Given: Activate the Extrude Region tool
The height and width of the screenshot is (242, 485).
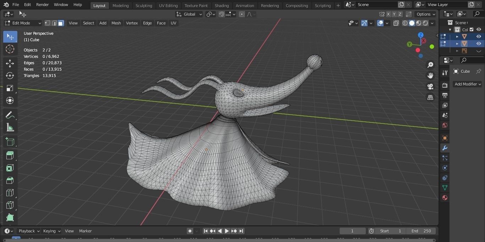Looking at the screenshot, I should coord(10,155).
